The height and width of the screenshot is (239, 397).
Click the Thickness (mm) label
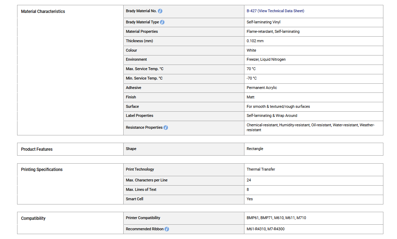pyautogui.click(x=139, y=41)
